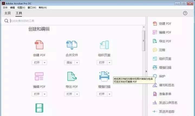
Task: Click 编辑 PDF icon in right sidebar
Action: click(155, 32)
